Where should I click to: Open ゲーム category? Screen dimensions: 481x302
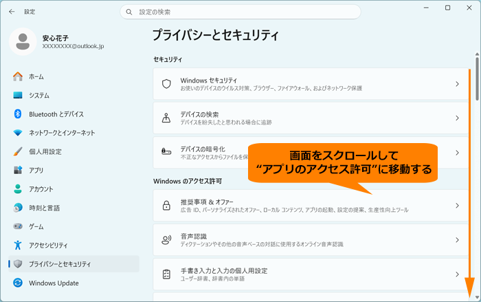tap(74, 226)
